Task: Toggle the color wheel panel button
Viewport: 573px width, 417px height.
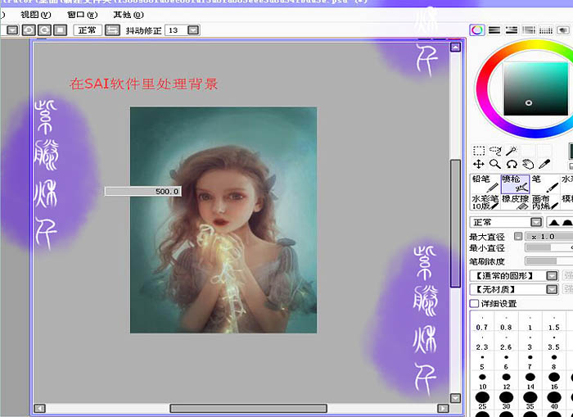Action: click(477, 30)
